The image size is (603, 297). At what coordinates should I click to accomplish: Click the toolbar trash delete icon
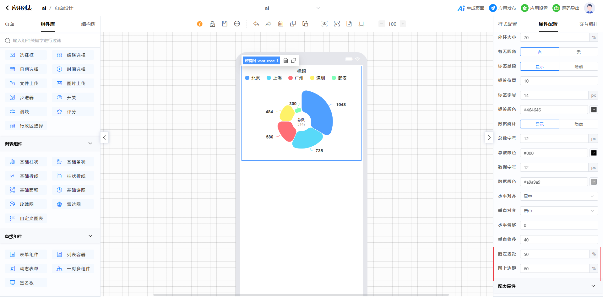pos(281,24)
